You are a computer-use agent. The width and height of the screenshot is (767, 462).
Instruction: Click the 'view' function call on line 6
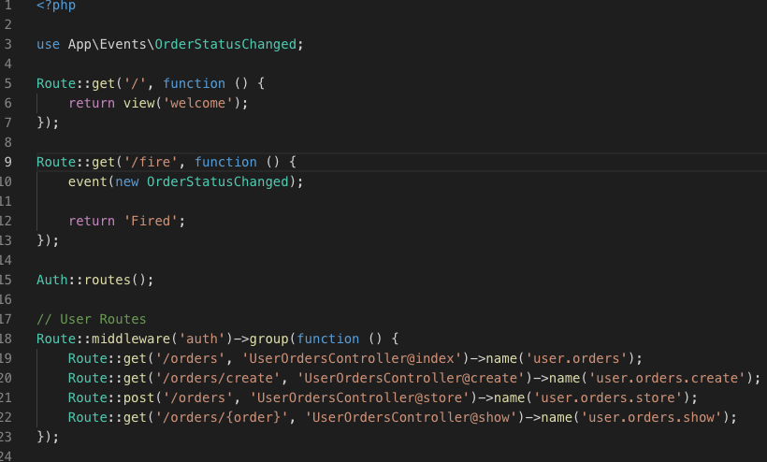click(139, 103)
